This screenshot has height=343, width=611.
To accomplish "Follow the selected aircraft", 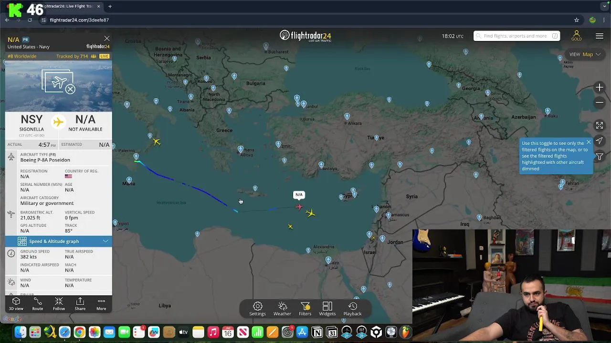I will [x=59, y=304].
